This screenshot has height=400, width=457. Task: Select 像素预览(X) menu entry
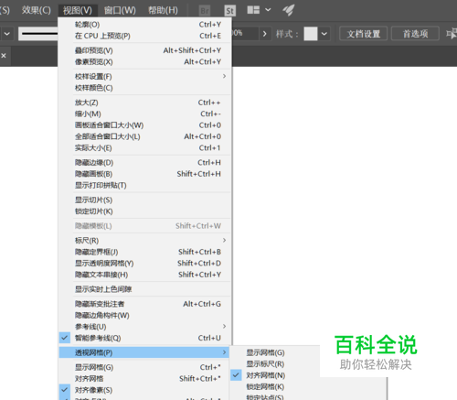point(144,62)
